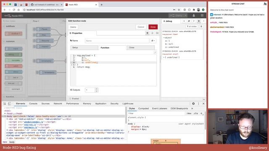
Task: Cancel the function node edit
Action: point(141,27)
